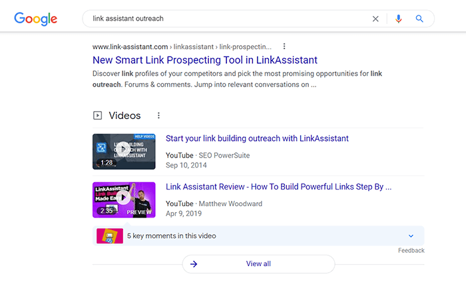Click the View all videos button
Viewport: 466px width, 288px height.
pyautogui.click(x=258, y=264)
